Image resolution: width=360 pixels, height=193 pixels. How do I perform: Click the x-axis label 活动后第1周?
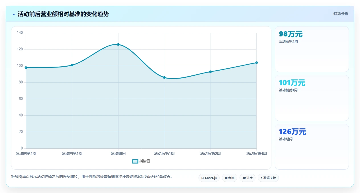[x=164, y=153]
